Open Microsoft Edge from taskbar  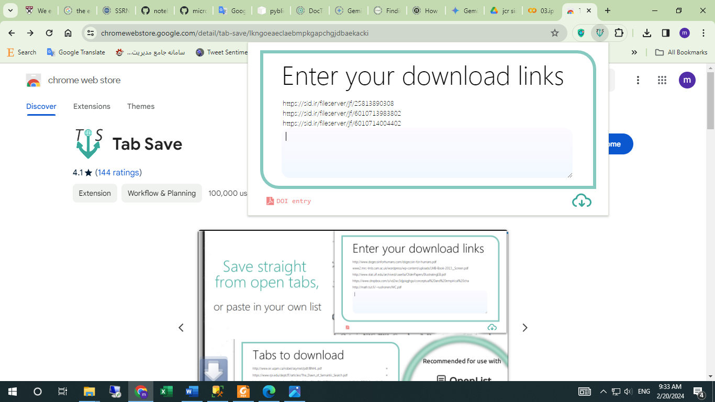pos(269,392)
